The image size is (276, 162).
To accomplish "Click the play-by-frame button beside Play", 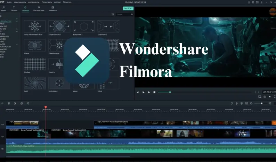I will 143,92.
